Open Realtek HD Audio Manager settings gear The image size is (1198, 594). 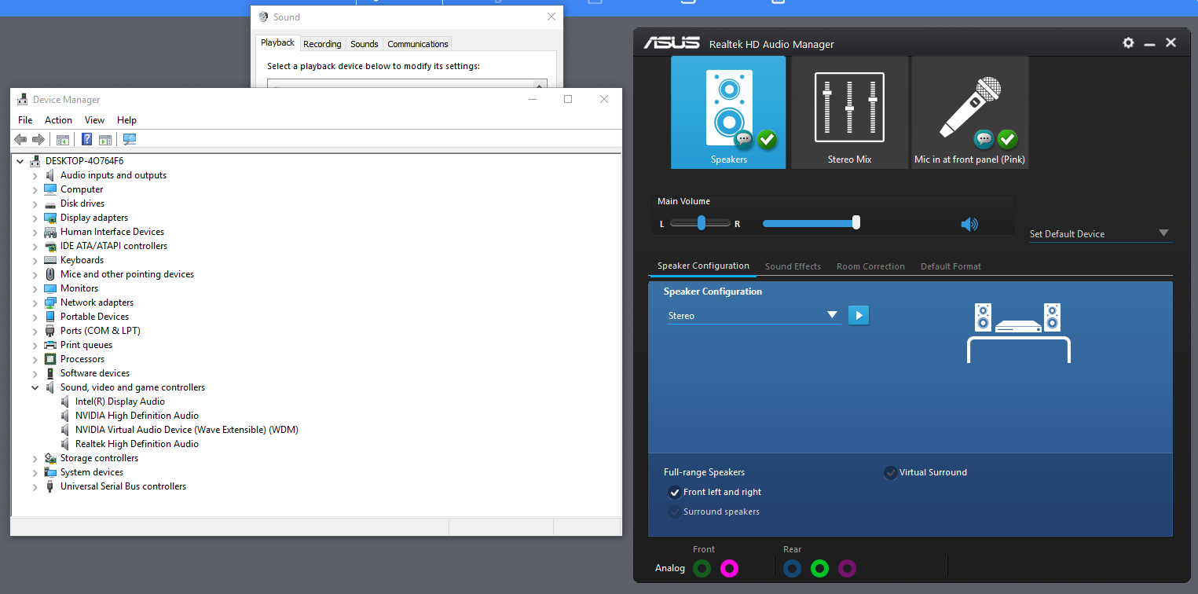click(x=1128, y=43)
